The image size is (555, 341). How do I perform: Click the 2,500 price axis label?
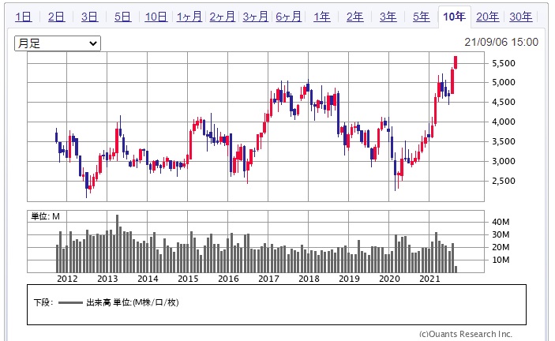[x=504, y=181]
